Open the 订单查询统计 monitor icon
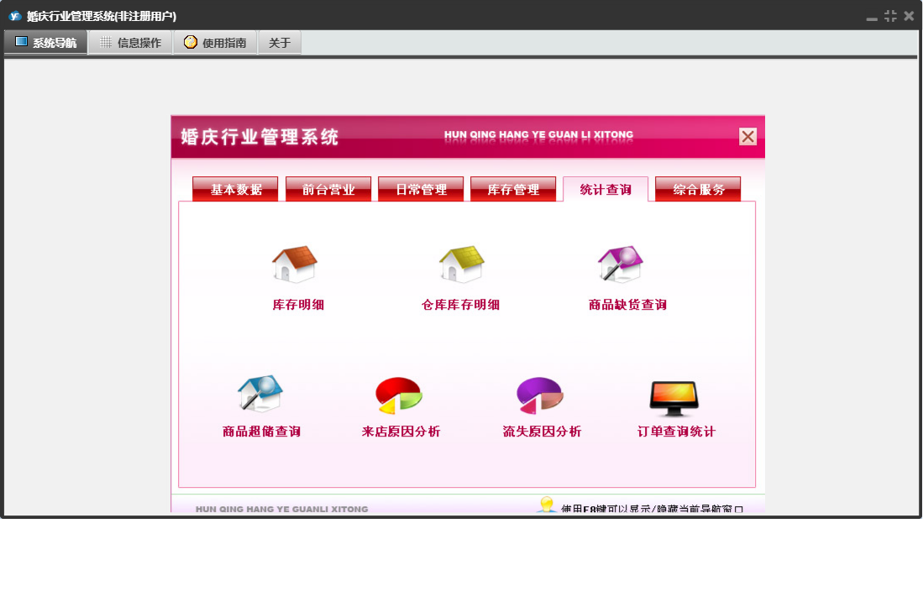 pos(674,398)
